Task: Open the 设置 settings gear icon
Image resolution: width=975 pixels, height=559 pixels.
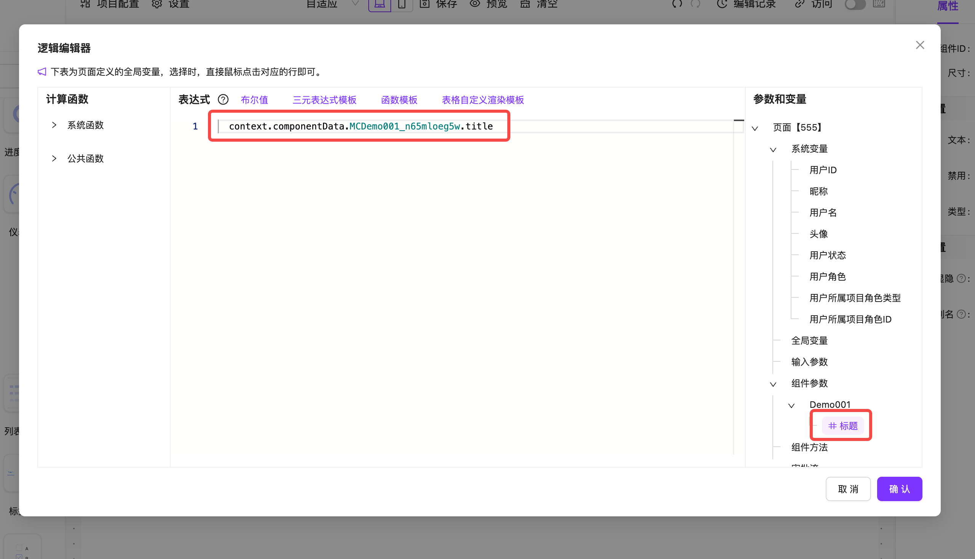Action: 157,4
